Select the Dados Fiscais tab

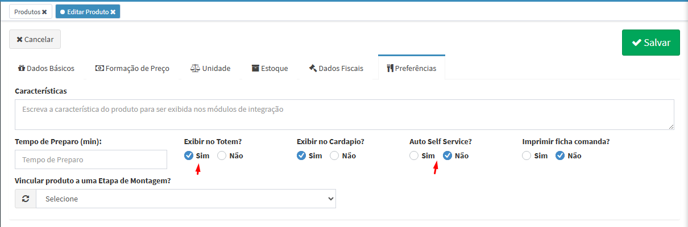pos(336,68)
